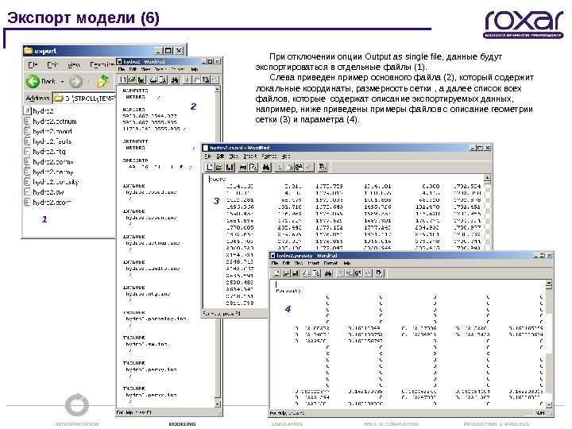
Task: Click New icon in hydro2.porosity WordPad
Action: pyautogui.click(x=277, y=272)
